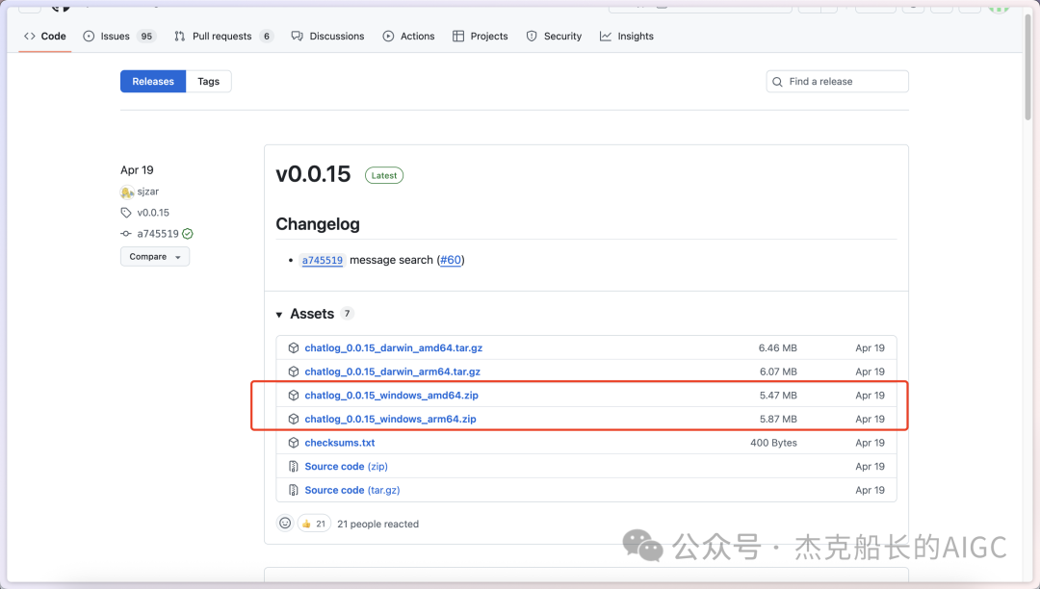
Task: Open the v0.0.15 release title
Action: tap(313, 174)
